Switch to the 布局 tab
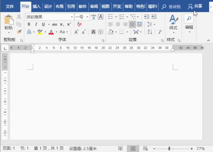213x152 pixels. 59,6
